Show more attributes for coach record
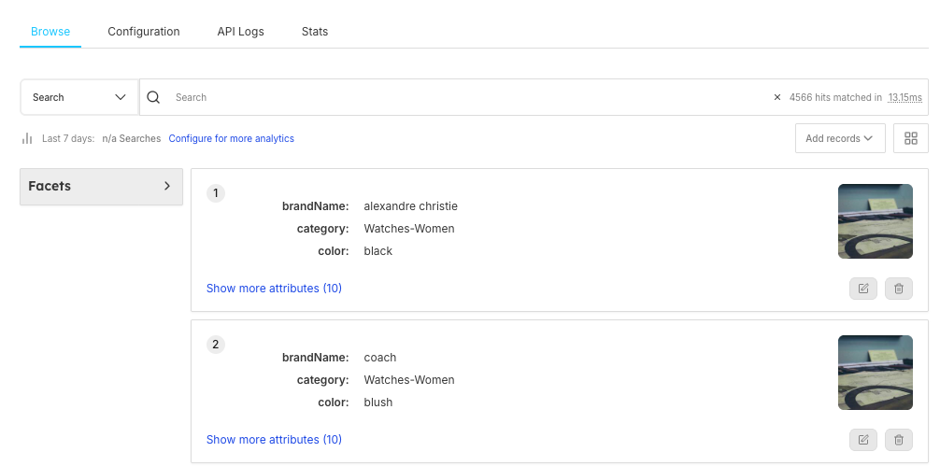The height and width of the screenshot is (466, 940). (x=274, y=440)
